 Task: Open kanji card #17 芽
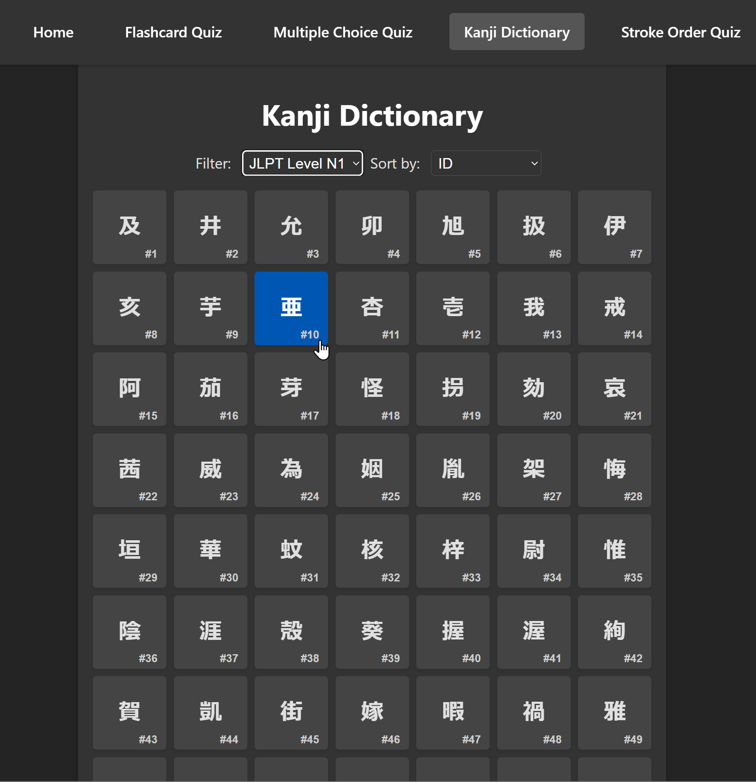(x=291, y=389)
